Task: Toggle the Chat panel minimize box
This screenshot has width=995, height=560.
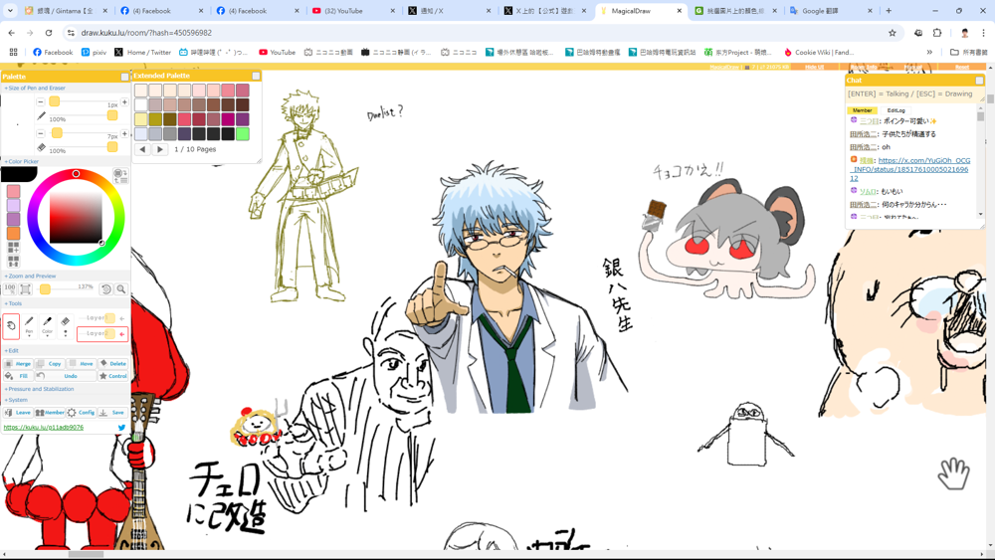Action: pyautogui.click(x=979, y=81)
